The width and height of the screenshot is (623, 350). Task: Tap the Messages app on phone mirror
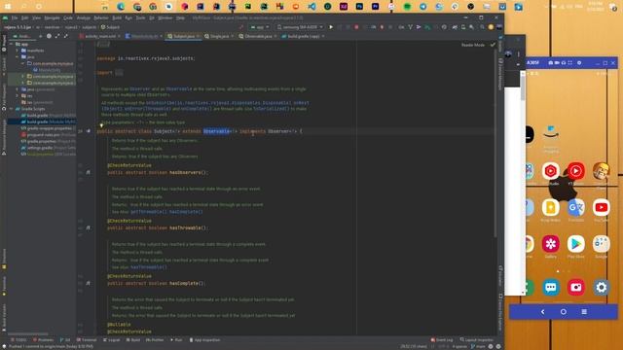pos(550,287)
